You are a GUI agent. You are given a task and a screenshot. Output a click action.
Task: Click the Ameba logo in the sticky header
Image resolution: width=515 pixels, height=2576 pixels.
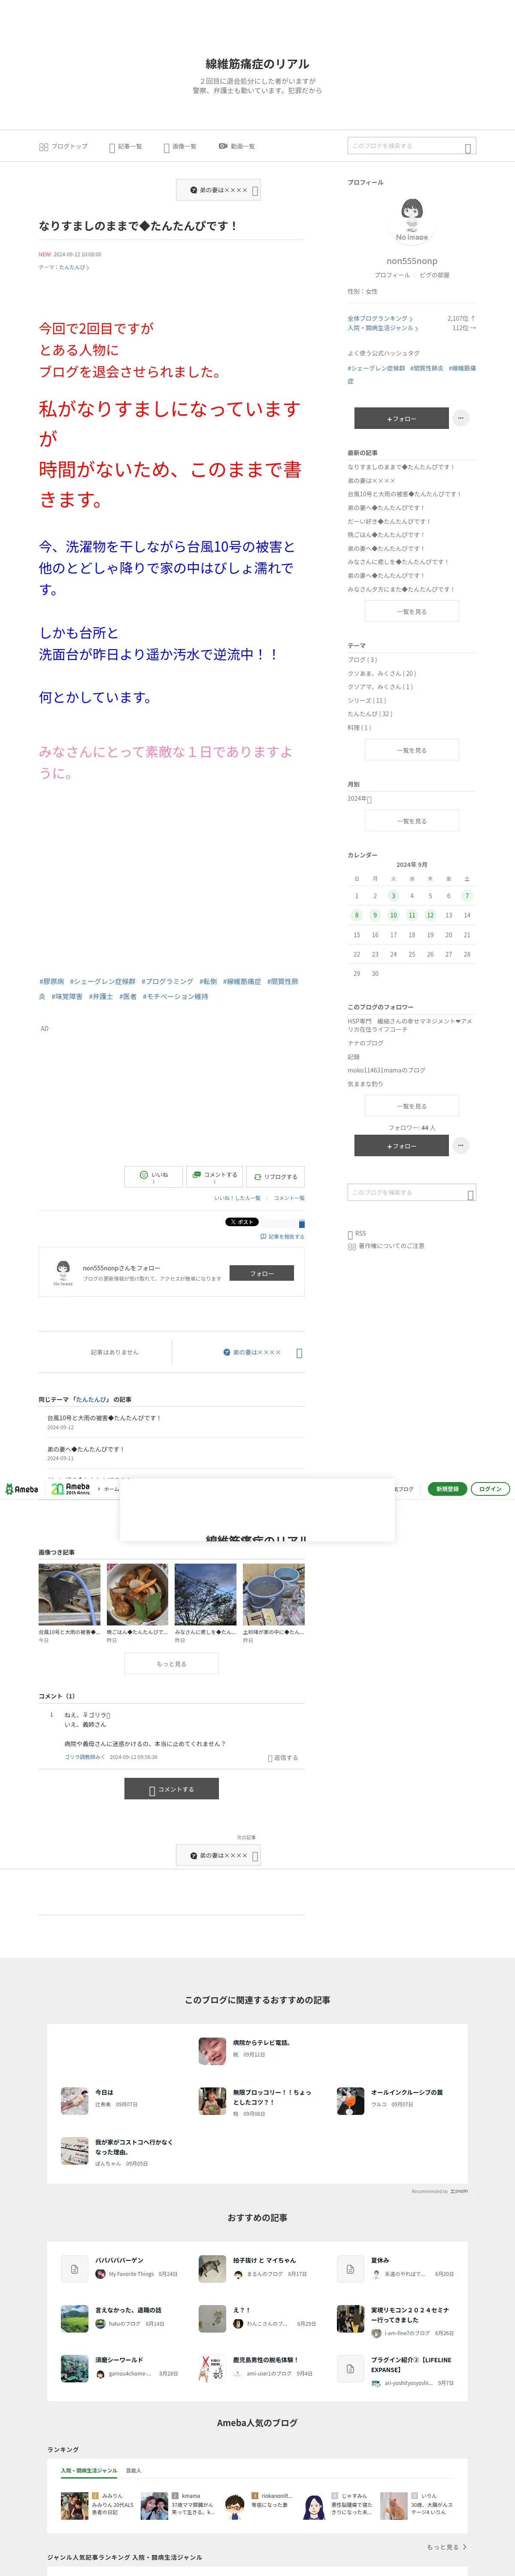click(x=21, y=1489)
